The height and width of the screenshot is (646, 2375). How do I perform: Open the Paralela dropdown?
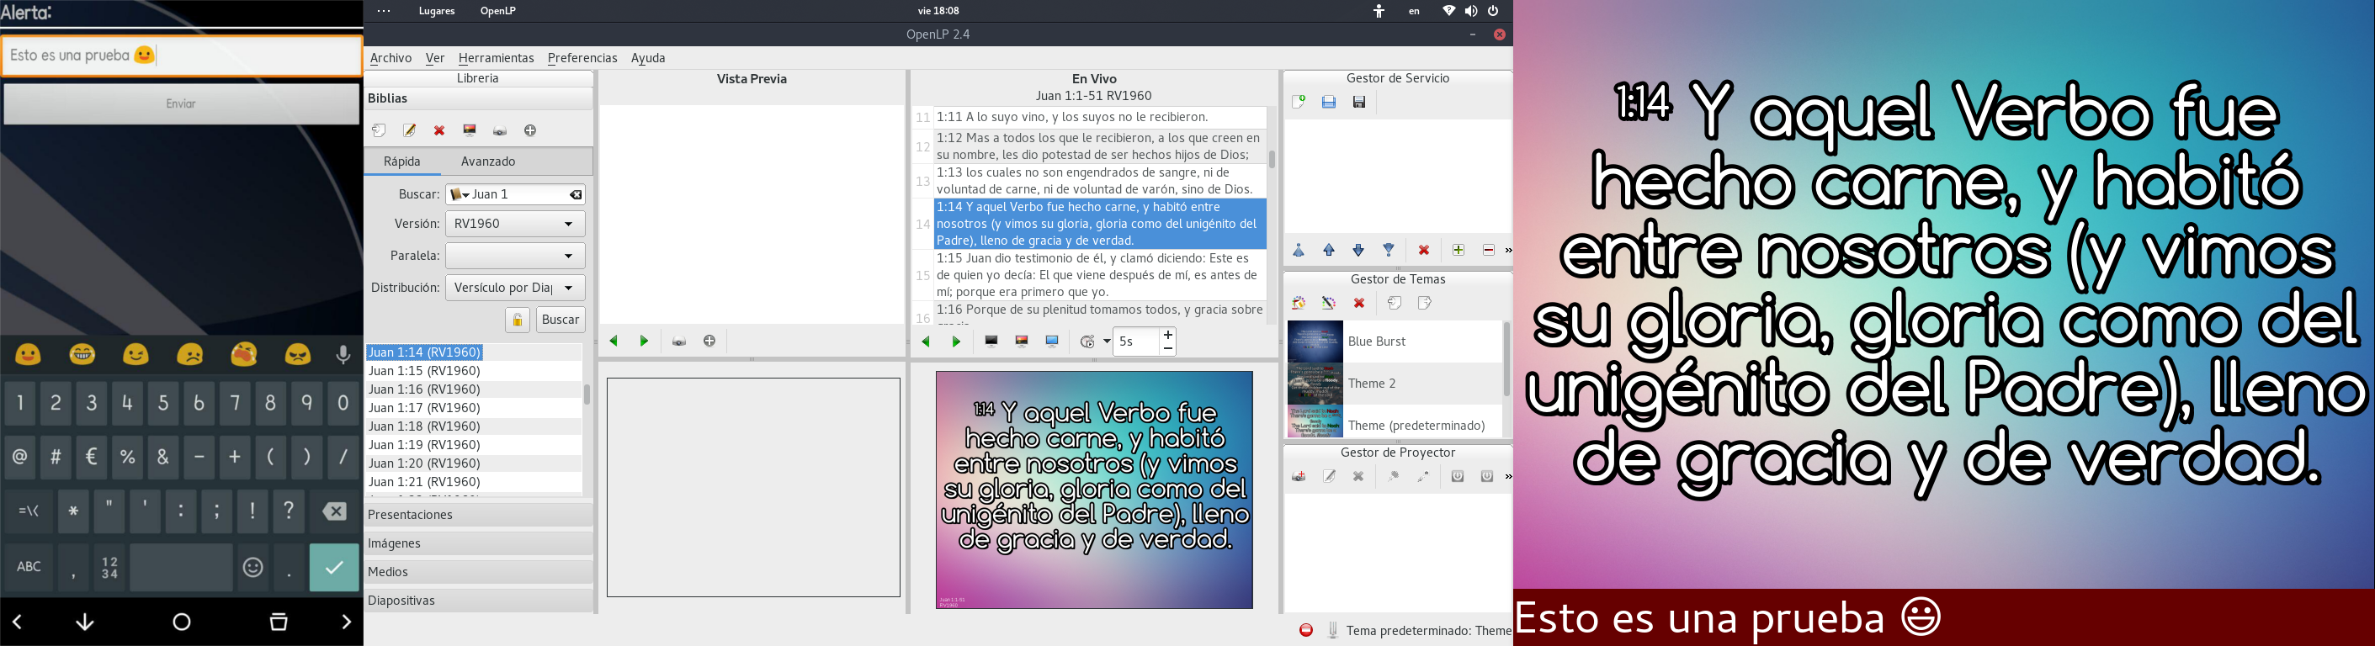(x=514, y=257)
